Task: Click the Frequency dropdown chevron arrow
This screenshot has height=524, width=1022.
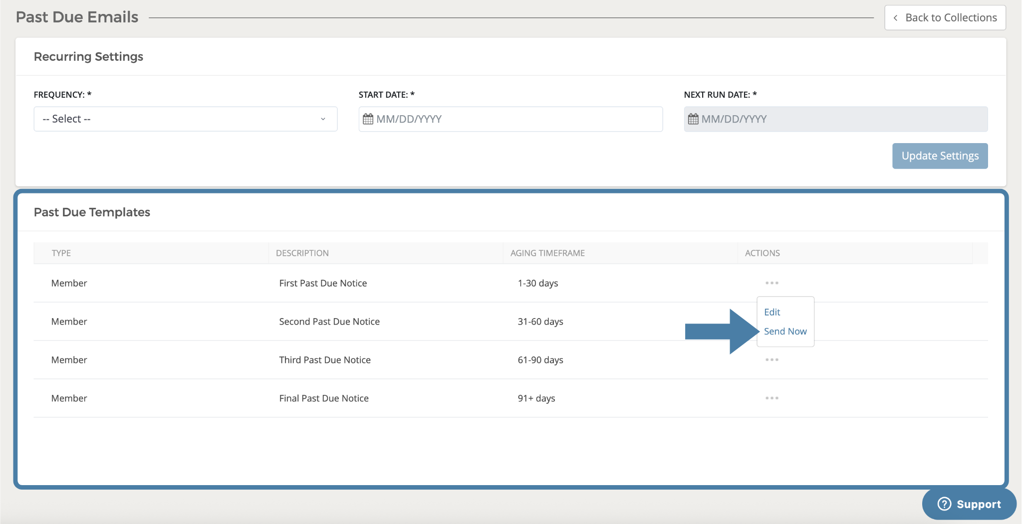Action: pyautogui.click(x=323, y=119)
